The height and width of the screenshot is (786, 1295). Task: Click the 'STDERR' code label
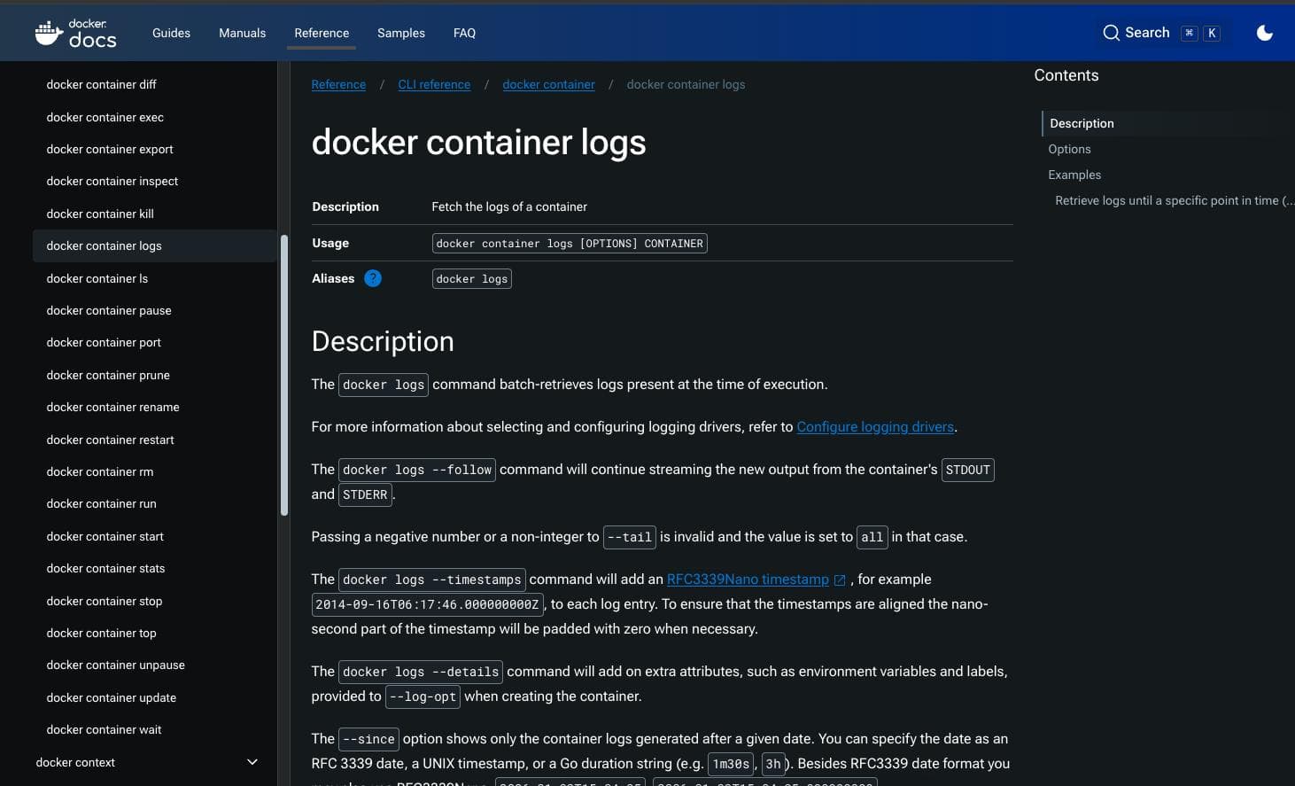[365, 494]
